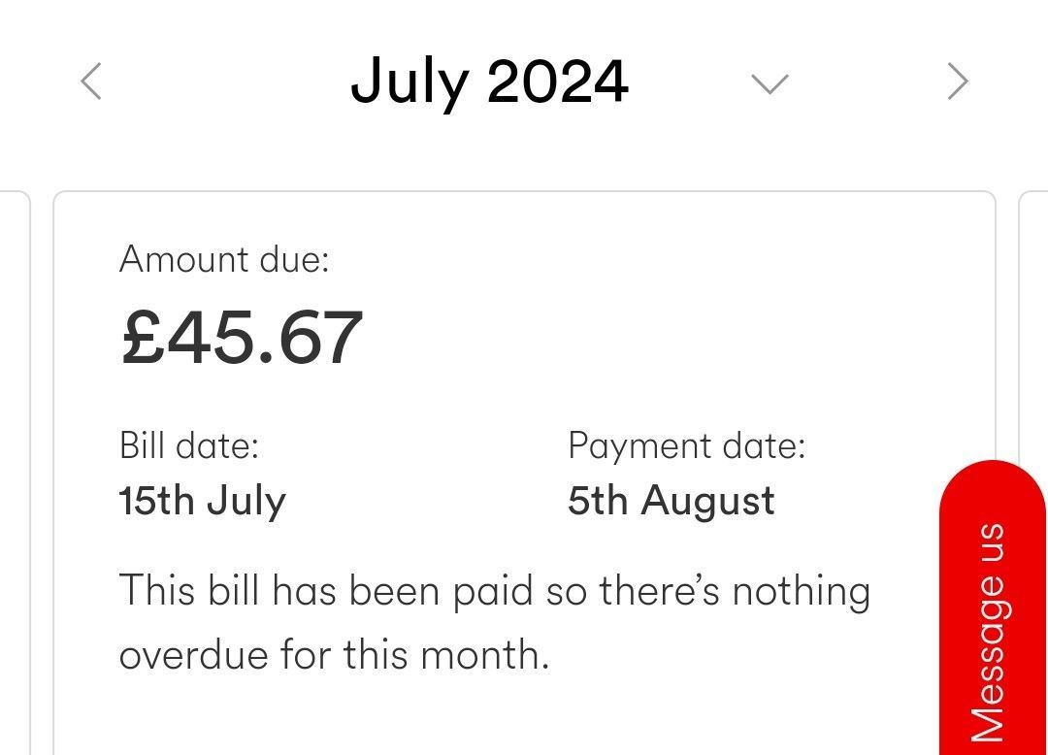Go to next month with right arrow
The image size is (1048, 755).
click(958, 82)
